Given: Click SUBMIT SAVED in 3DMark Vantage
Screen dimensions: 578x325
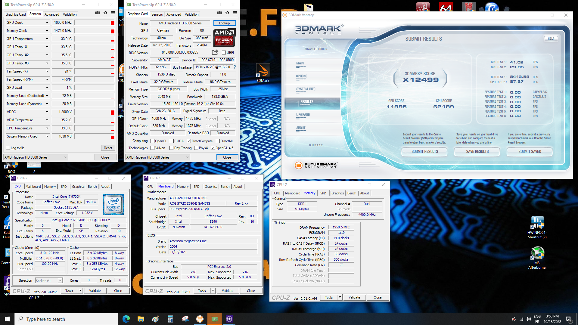Looking at the screenshot, I should pos(530,151).
